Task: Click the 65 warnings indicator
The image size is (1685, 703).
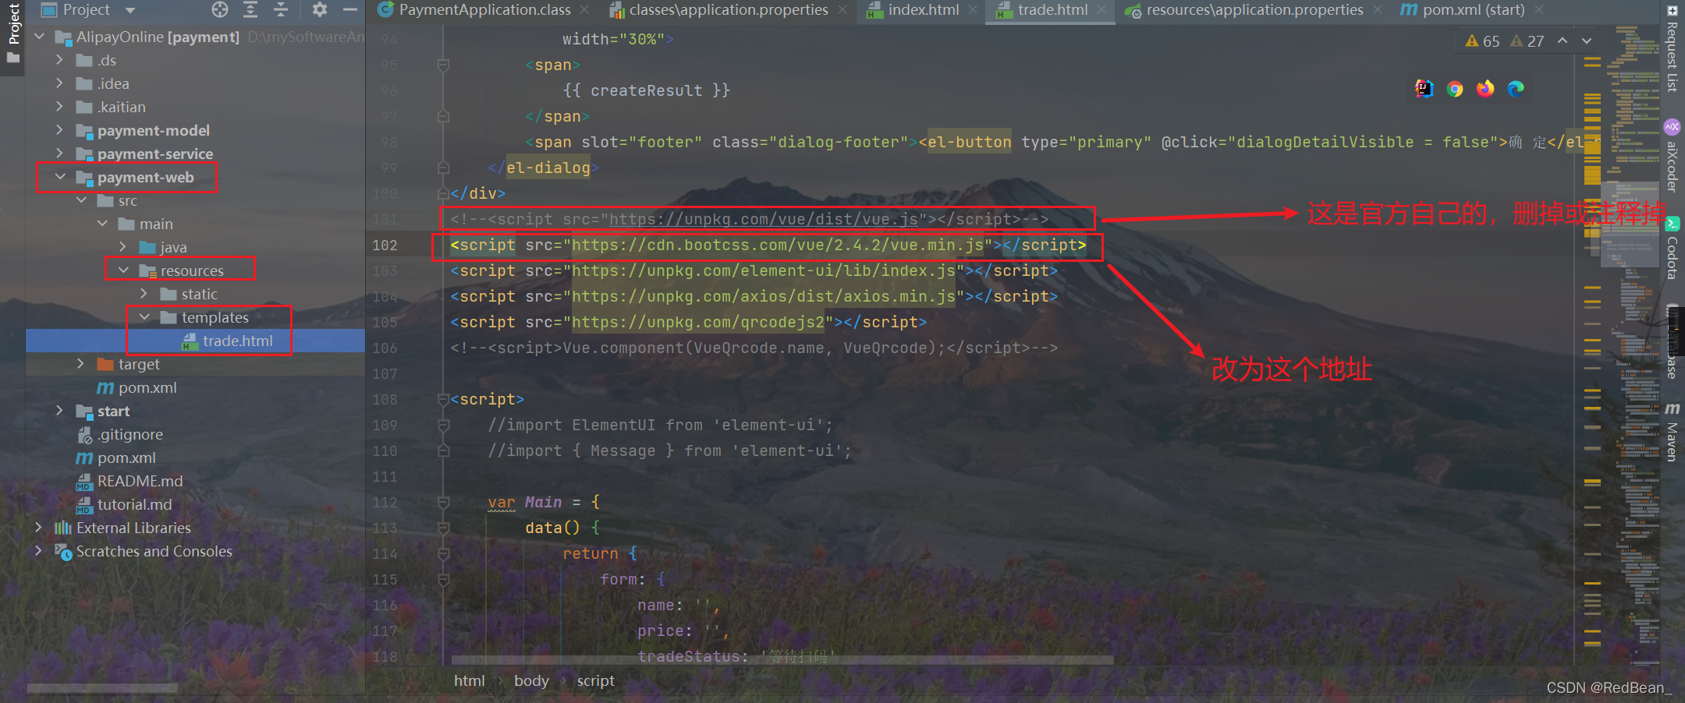Action: click(1482, 41)
